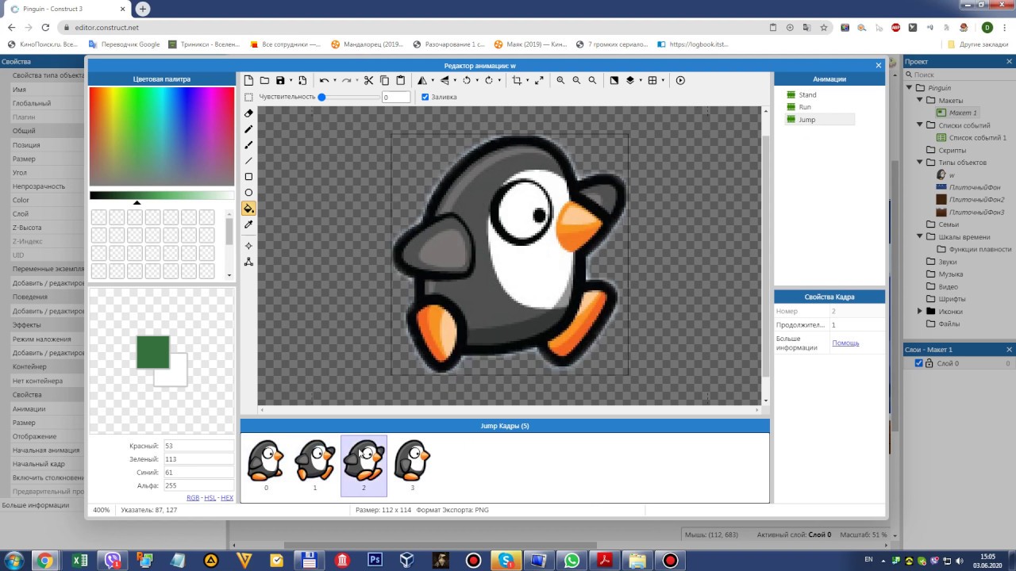Switch color mode to HEX
Image resolution: width=1016 pixels, height=571 pixels.
coord(227,498)
